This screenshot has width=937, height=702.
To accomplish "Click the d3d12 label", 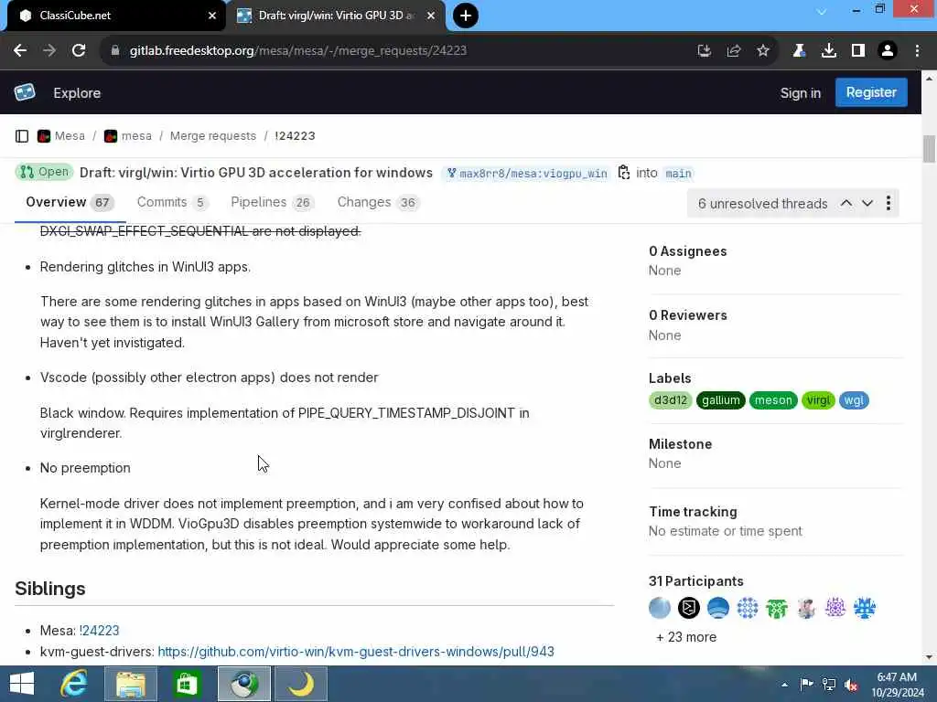I will [670, 400].
